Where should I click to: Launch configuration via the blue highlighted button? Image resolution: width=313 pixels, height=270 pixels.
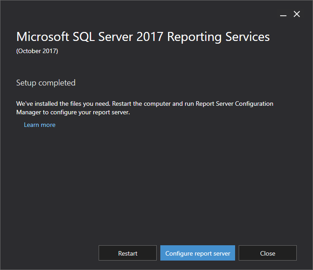pos(198,253)
